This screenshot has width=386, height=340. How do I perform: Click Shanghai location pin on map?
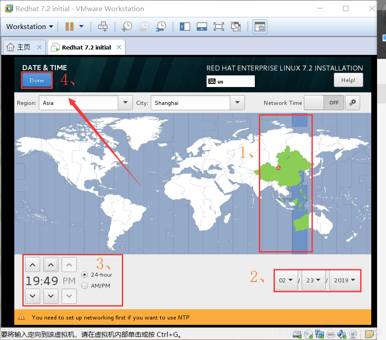278,168
